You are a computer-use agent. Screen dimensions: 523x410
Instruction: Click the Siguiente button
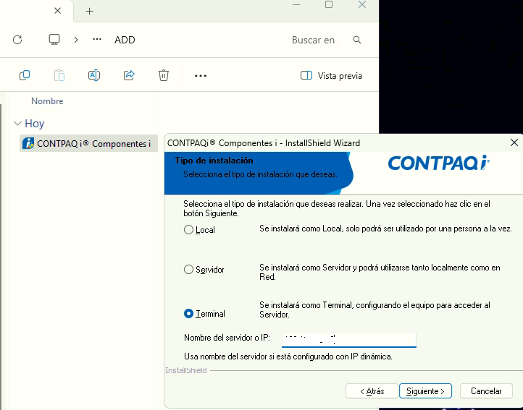425,391
